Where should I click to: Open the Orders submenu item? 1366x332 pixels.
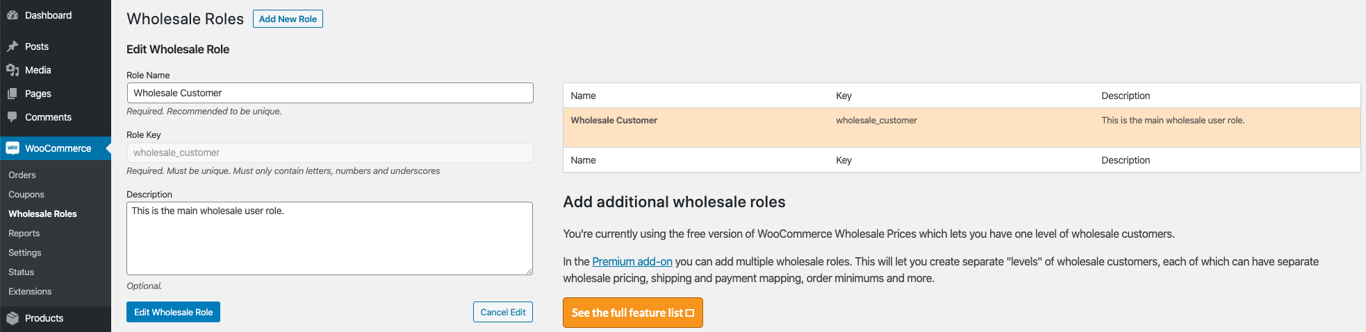(x=22, y=175)
